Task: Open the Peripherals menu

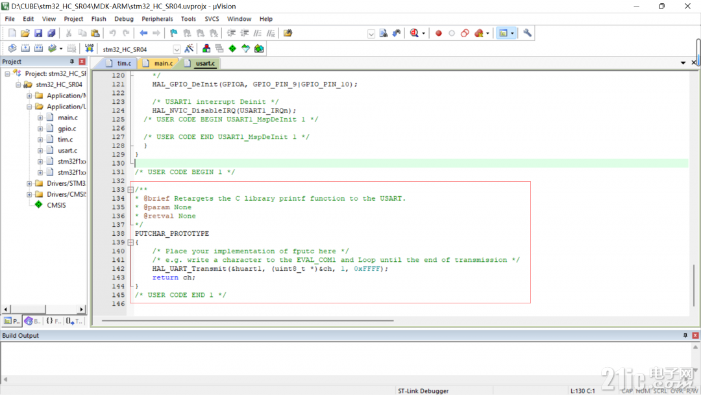Action: 157,19
